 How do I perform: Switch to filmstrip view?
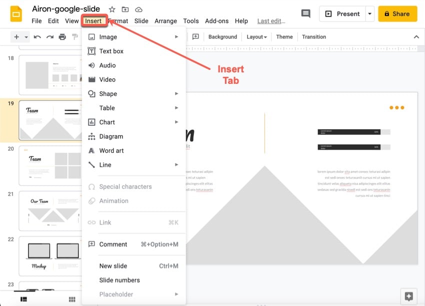click(x=23, y=299)
